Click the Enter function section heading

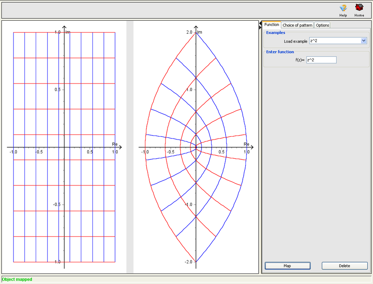pyautogui.click(x=280, y=52)
